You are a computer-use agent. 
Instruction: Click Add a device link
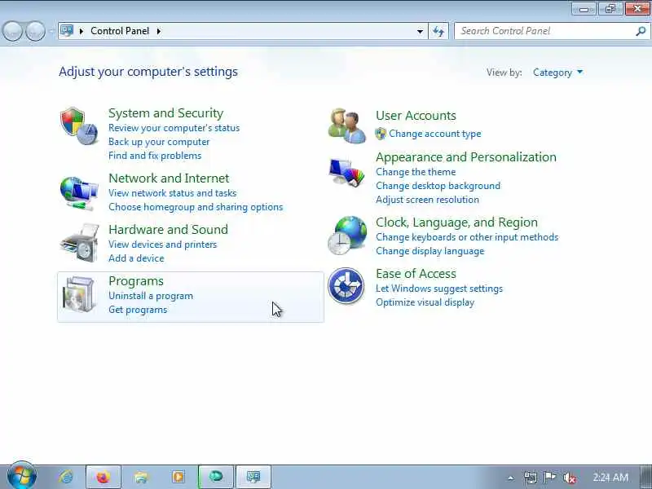(136, 258)
